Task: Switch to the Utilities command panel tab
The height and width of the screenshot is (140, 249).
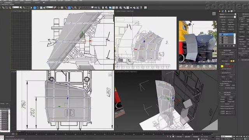Action: click(235, 11)
